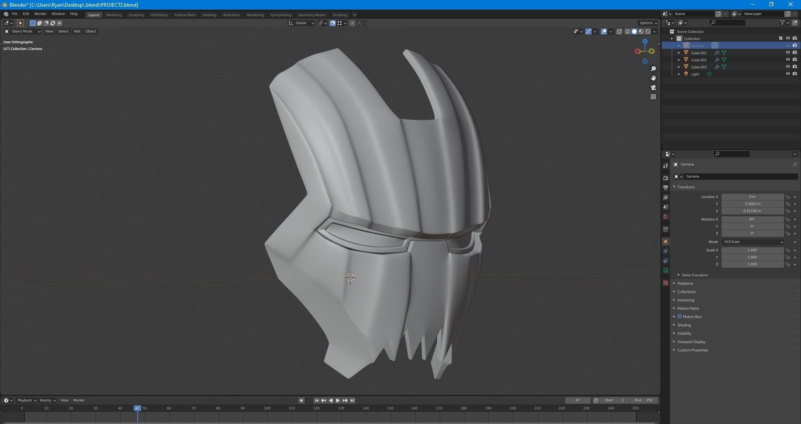This screenshot has height=424, width=801.
Task: Click the current frame field showing 47
Action: click(577, 400)
